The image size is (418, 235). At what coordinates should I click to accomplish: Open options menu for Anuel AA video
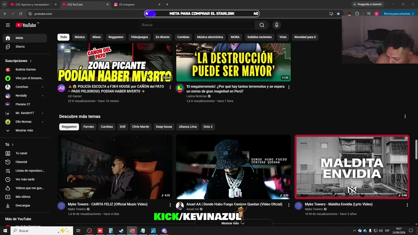click(289, 205)
